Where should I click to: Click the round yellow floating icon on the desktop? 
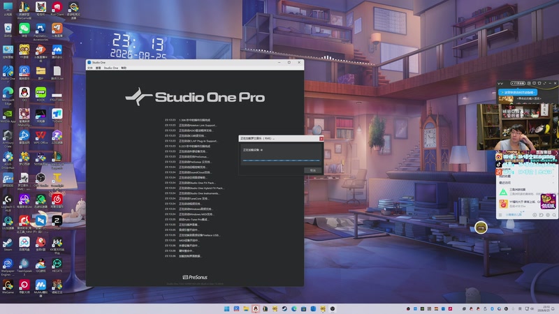coord(481,227)
